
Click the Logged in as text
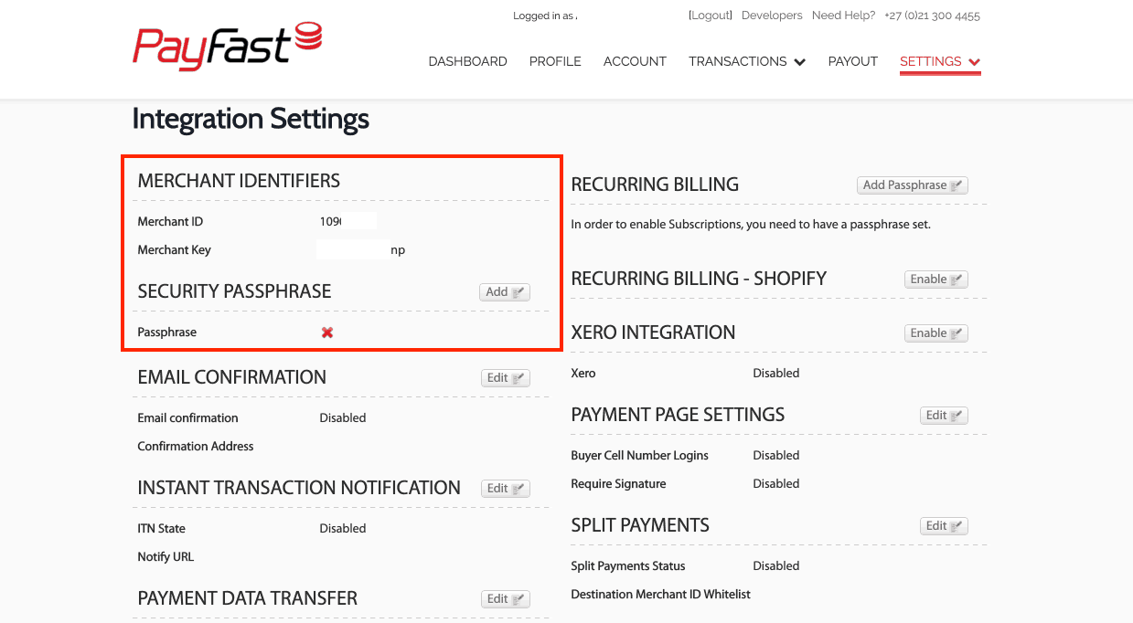[x=545, y=16]
